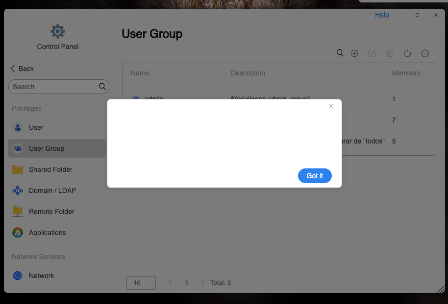Open the User privileges section

click(x=57, y=127)
